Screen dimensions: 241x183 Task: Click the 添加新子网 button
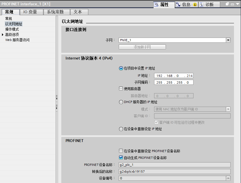pos(142,47)
